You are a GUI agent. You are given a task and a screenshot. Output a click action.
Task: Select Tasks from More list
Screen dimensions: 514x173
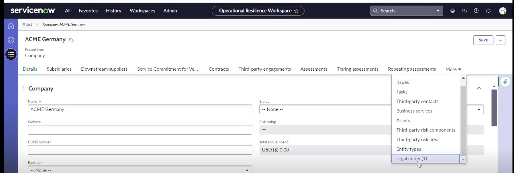pyautogui.click(x=426, y=92)
